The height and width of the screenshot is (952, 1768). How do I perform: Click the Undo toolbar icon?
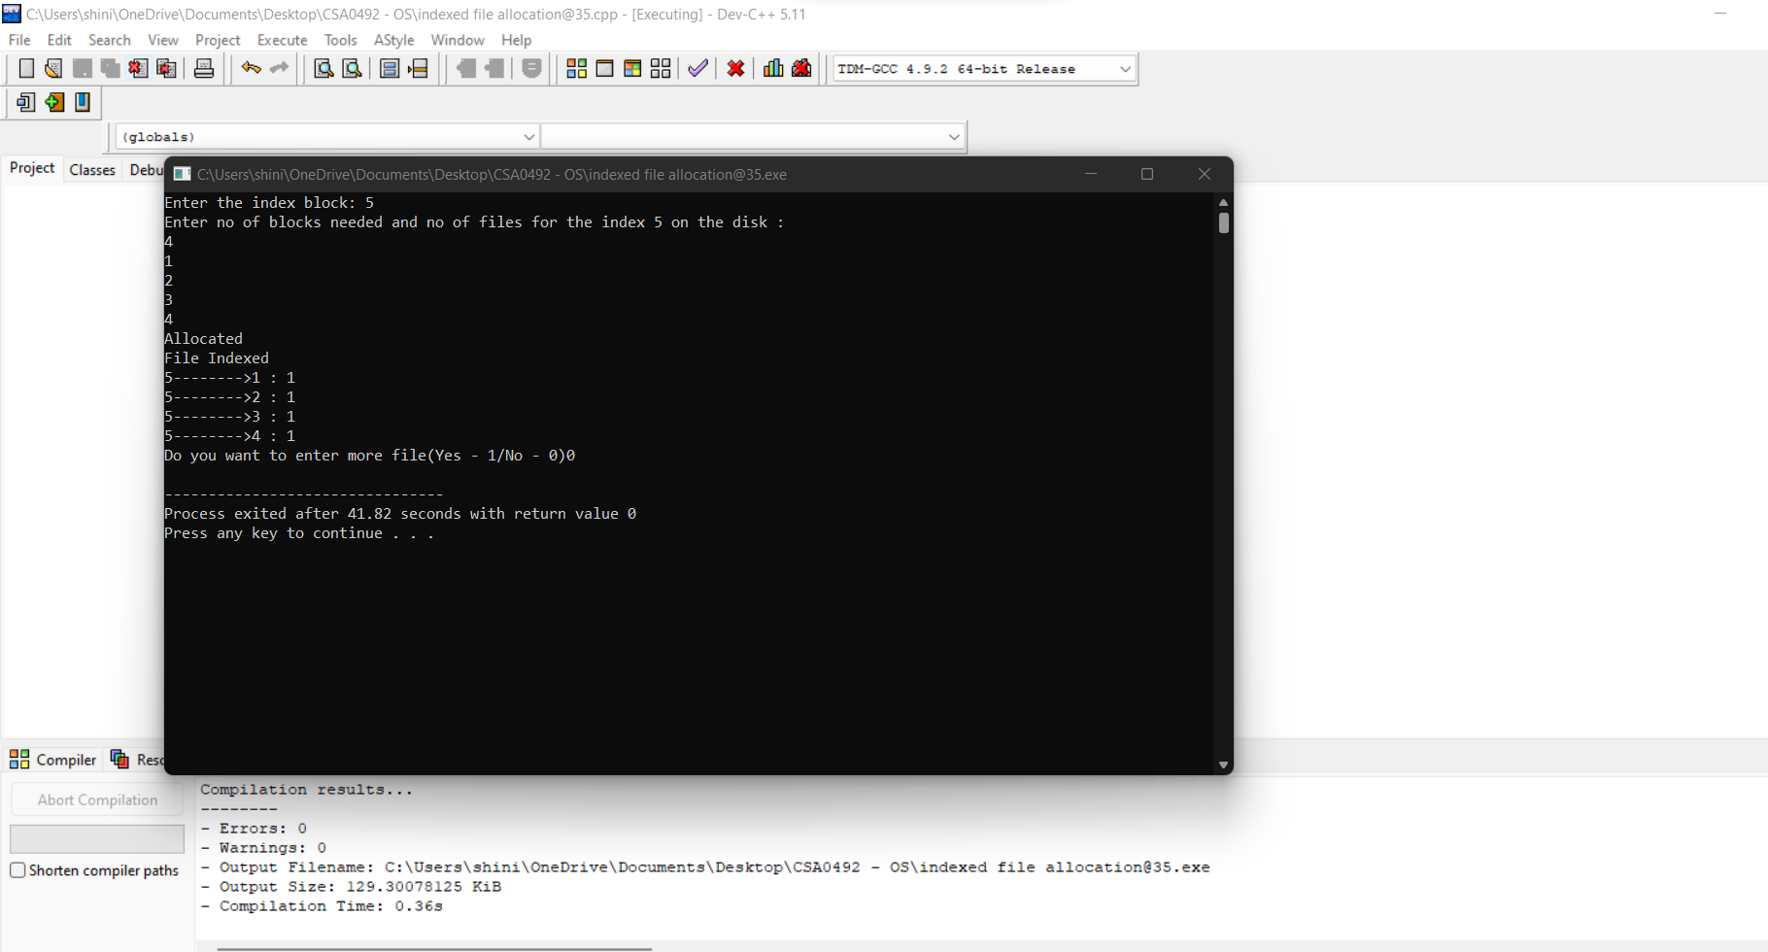click(251, 68)
